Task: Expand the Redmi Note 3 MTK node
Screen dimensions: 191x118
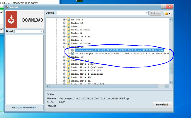Action: point(64,64)
